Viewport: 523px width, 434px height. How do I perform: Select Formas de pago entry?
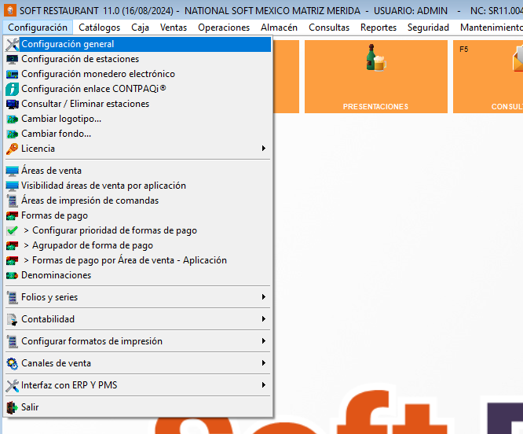(138, 215)
